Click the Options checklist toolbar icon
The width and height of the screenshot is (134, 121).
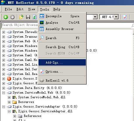coord(125,17)
